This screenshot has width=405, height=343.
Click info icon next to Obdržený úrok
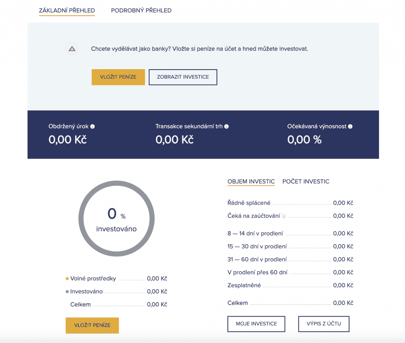[x=93, y=126]
